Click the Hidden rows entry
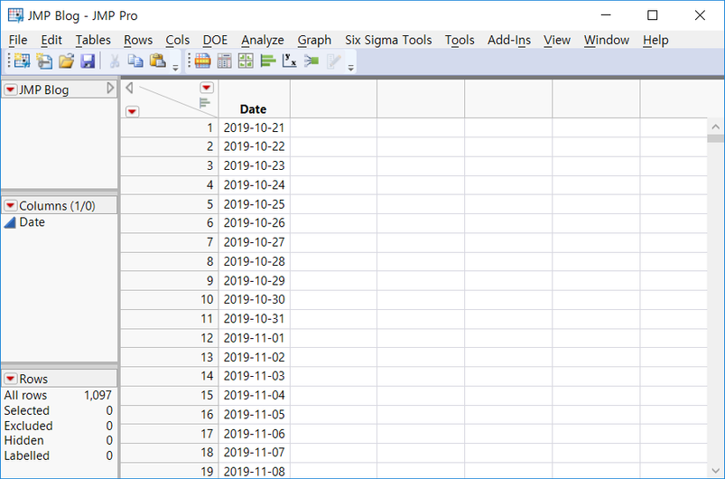This screenshot has height=479, width=725. (59, 440)
